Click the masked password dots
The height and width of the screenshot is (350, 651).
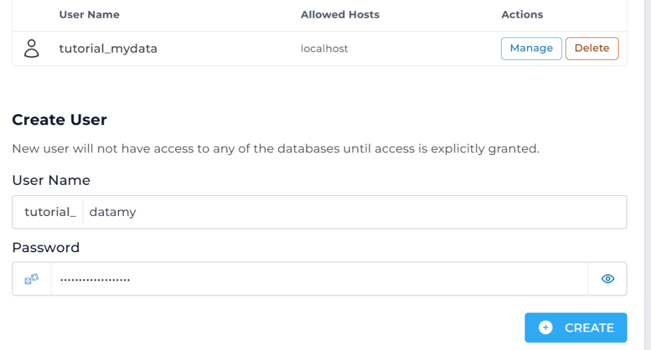95,279
